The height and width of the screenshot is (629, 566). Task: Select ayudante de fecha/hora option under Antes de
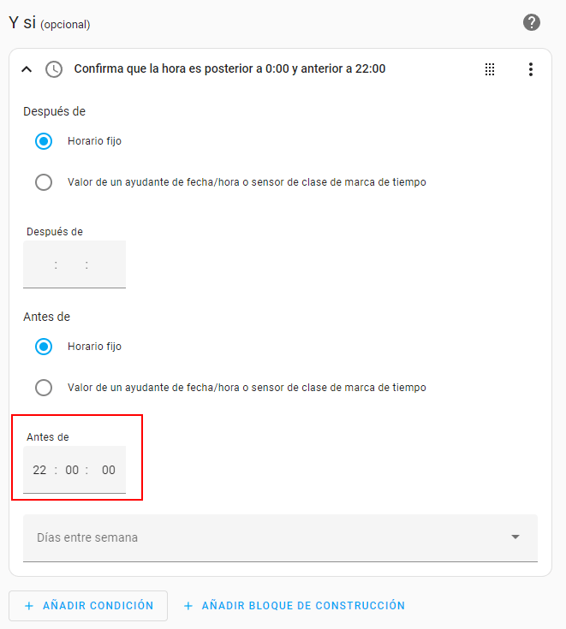click(44, 388)
